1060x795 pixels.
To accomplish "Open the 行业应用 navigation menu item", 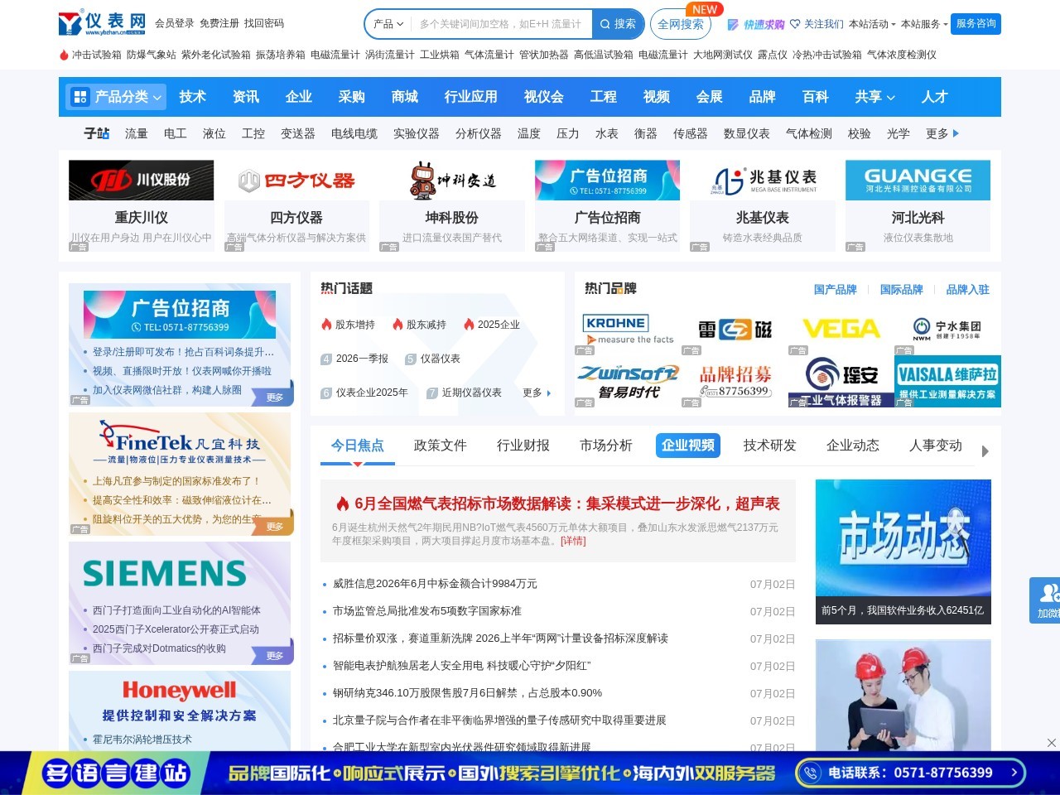I will tap(470, 97).
